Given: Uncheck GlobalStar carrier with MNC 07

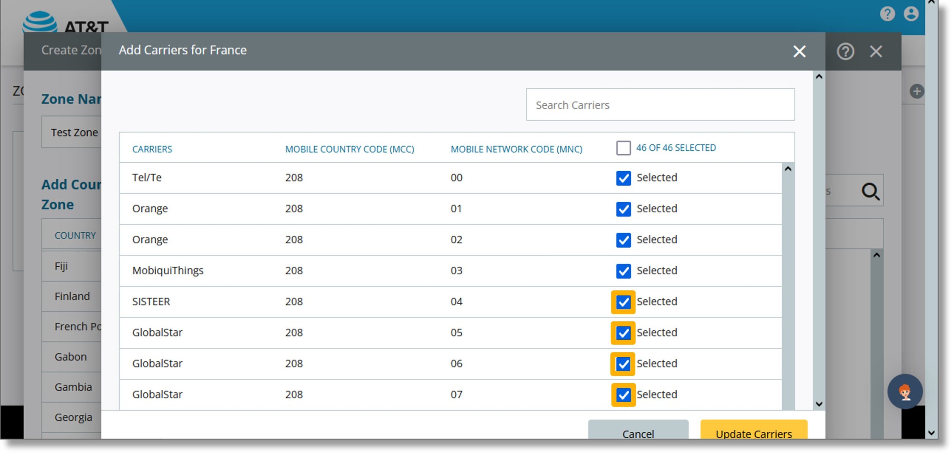Looking at the screenshot, I should pyautogui.click(x=623, y=395).
